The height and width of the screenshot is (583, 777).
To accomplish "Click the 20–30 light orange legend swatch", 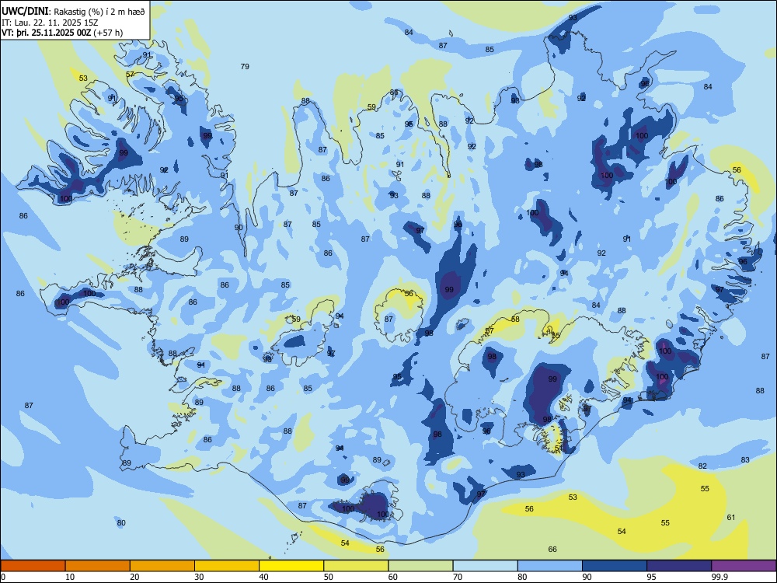I will (x=162, y=566).
